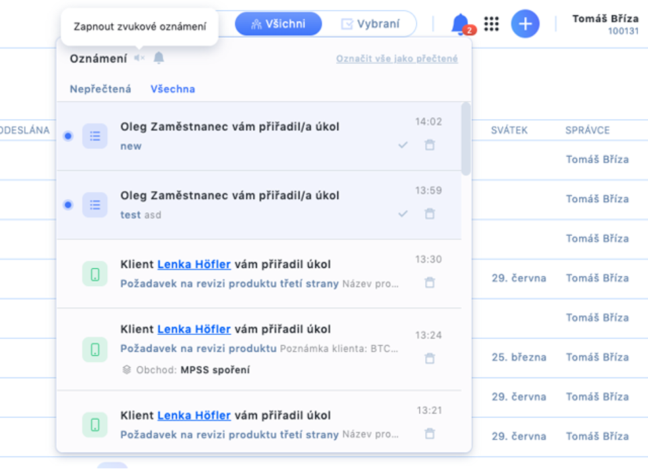Click the notification bell with badge 2
Image resolution: width=648 pixels, height=469 pixels.
pyautogui.click(x=461, y=24)
